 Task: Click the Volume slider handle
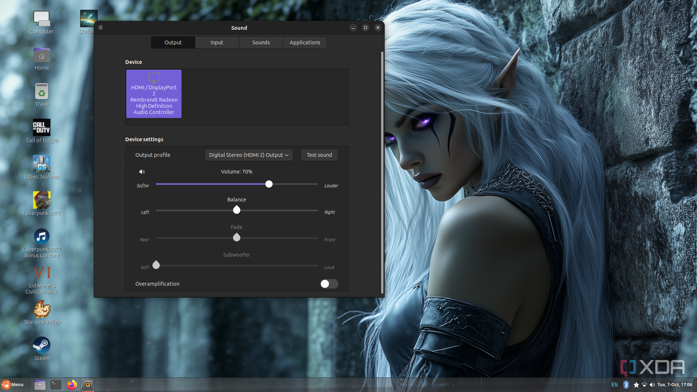click(269, 184)
